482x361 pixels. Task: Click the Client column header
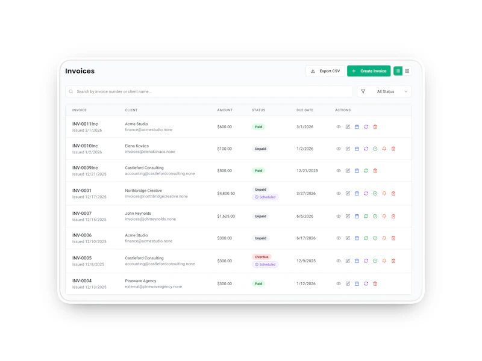pos(131,110)
